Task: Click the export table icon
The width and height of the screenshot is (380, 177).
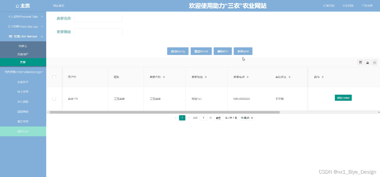Action: (367, 62)
